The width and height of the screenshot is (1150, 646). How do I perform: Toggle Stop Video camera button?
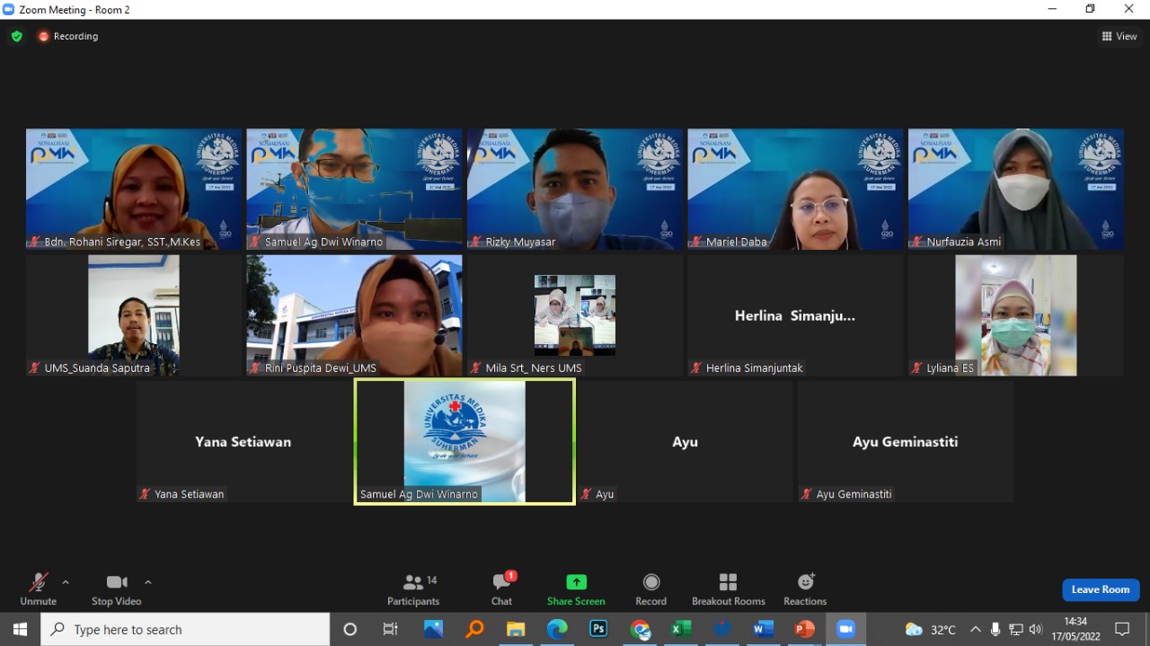116,588
